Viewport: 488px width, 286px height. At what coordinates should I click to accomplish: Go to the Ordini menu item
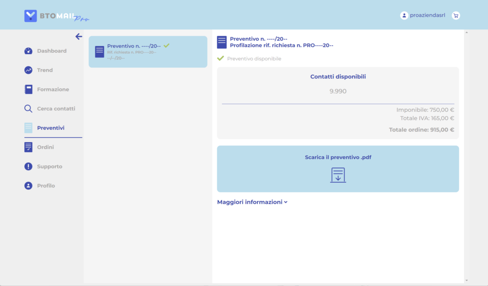[x=45, y=147]
